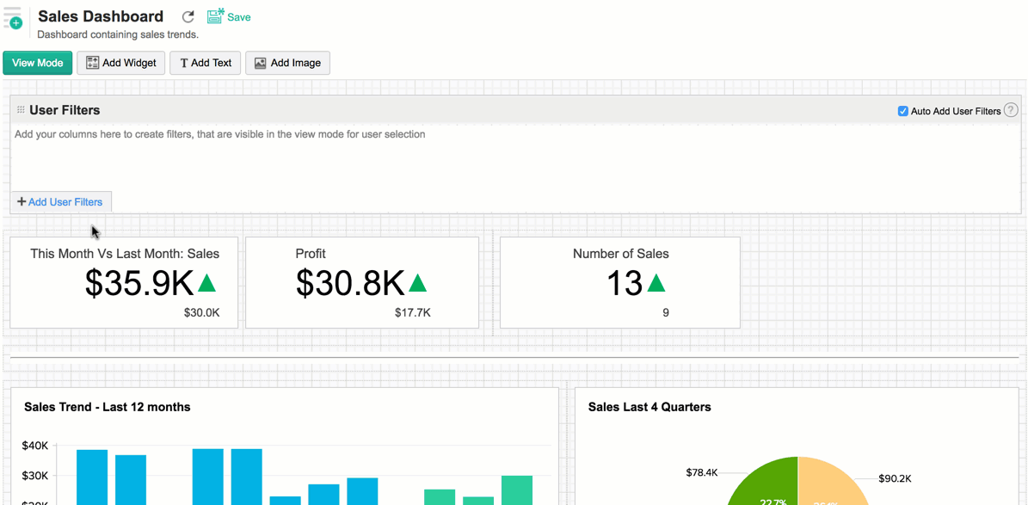1028x505 pixels.
Task: Click the dashboard description text
Action: click(118, 35)
